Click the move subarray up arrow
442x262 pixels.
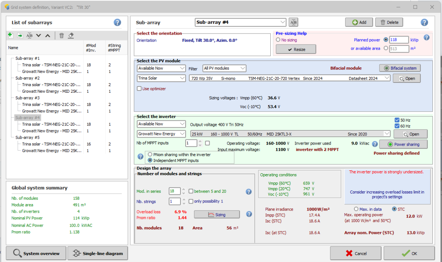[48, 35]
